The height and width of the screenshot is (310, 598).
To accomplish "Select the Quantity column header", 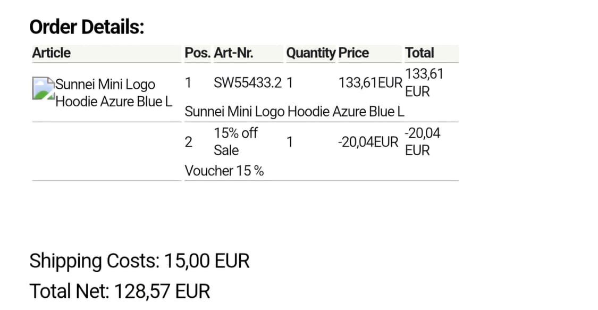I will point(311,53).
